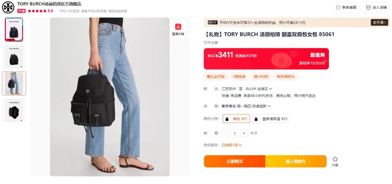Select color option 皇家海军蓝 403

(x=271, y=119)
